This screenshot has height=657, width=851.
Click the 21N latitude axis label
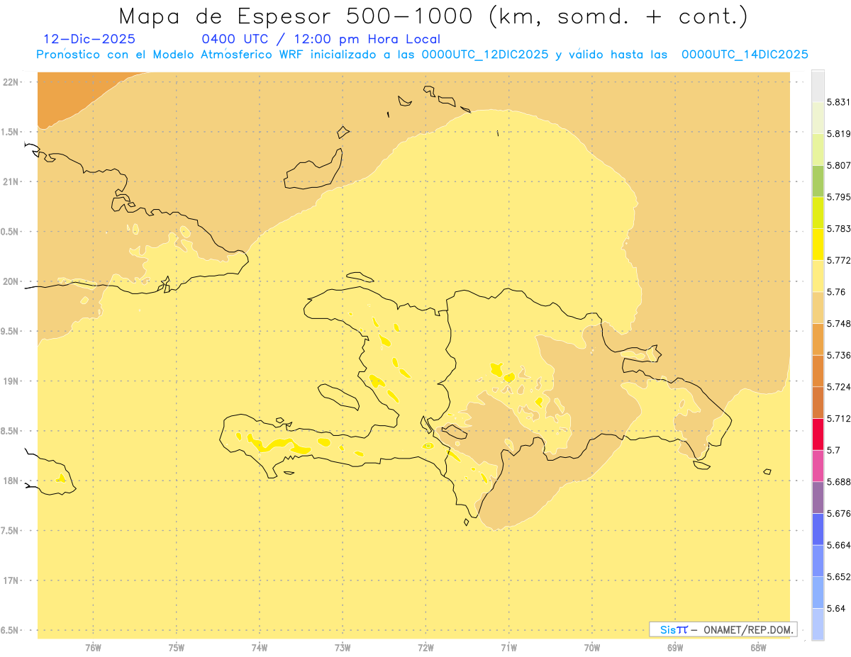11,181
